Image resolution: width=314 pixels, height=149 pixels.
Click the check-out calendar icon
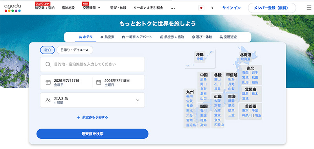coord(99,83)
